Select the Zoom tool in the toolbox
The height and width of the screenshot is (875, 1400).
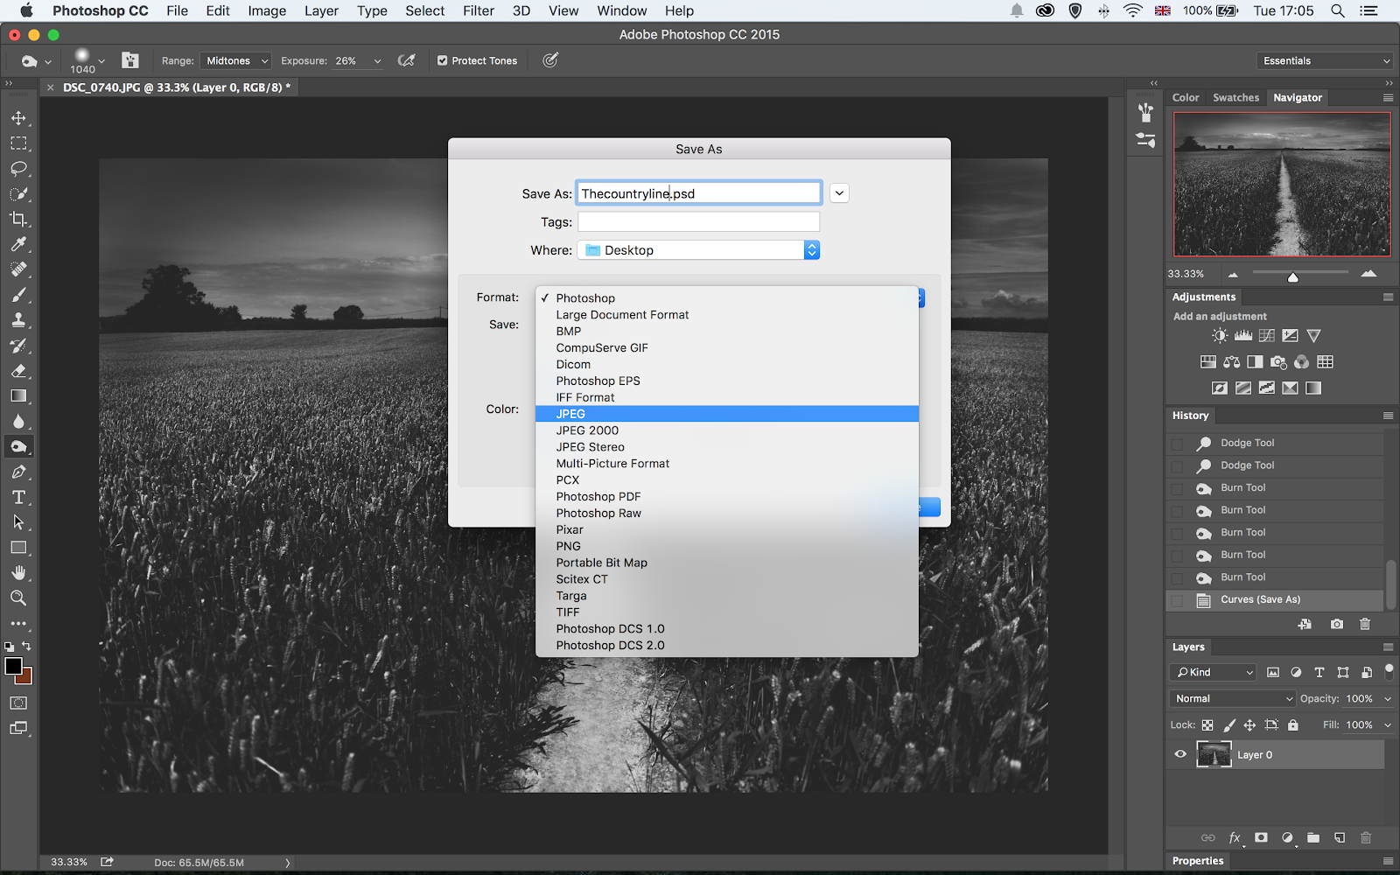18,598
